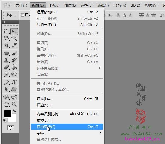
Task: Reset default foreground and background colors
Action: pyautogui.click(x=5, y=121)
